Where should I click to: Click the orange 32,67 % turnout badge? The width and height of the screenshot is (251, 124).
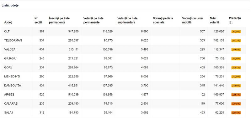(x=236, y=95)
